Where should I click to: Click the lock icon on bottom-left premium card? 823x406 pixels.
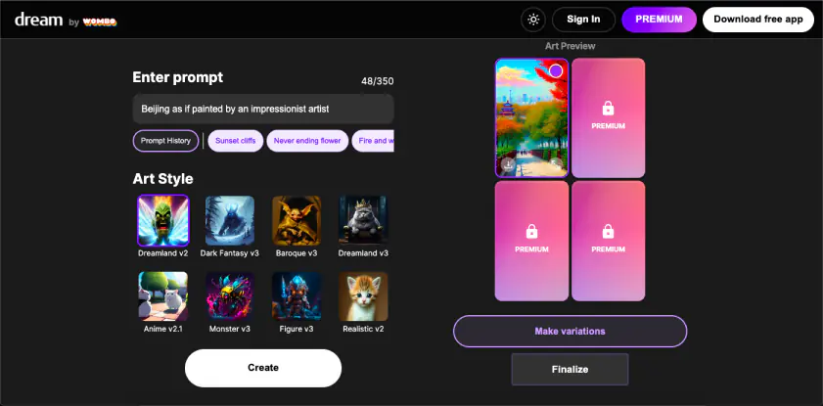tap(531, 231)
